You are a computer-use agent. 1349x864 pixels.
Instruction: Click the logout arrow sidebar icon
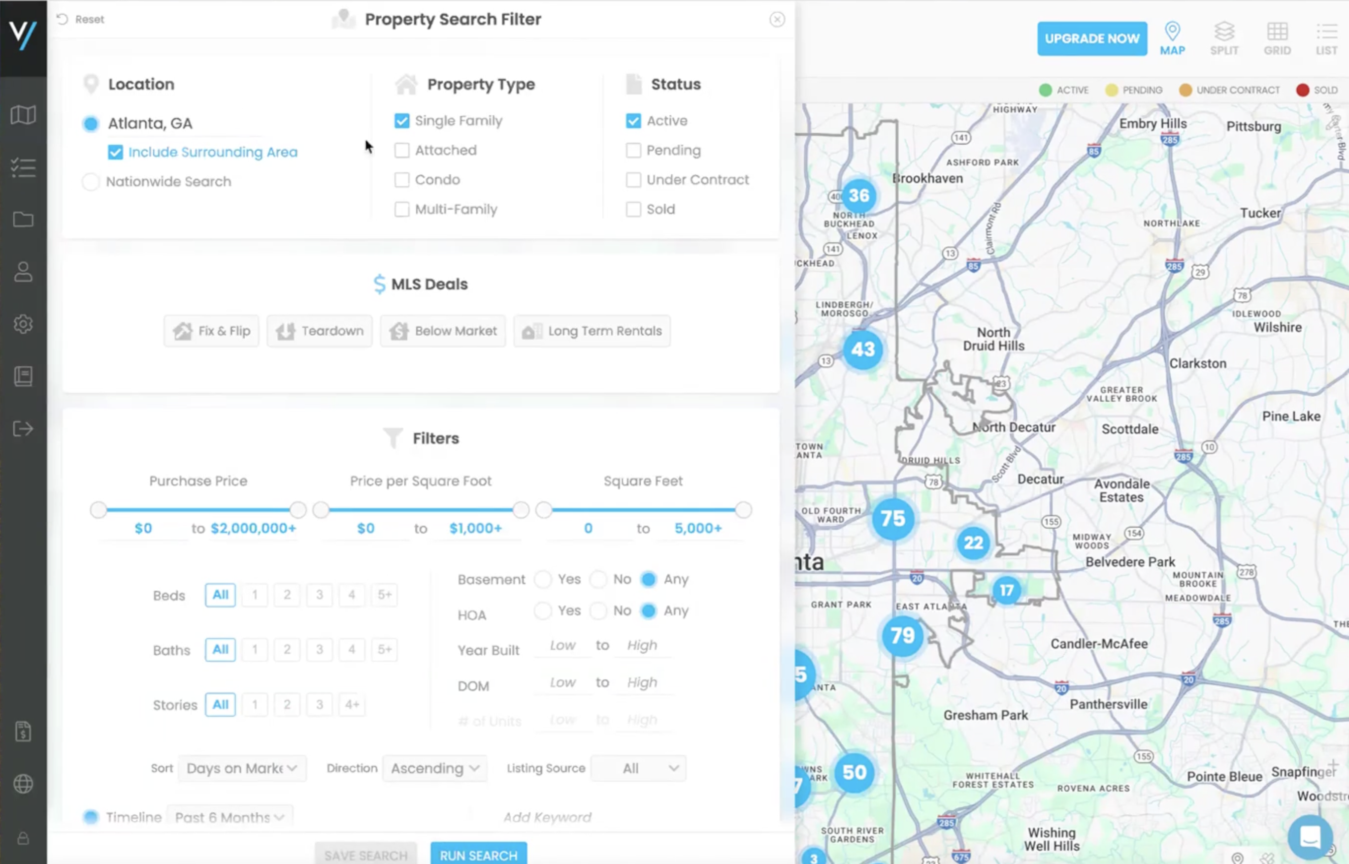pos(23,429)
